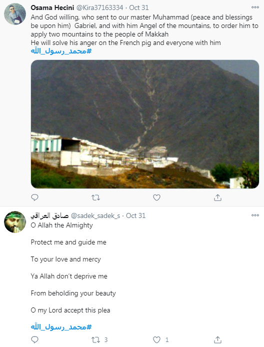Click the Arabic hashtag in first tweet

61,51
